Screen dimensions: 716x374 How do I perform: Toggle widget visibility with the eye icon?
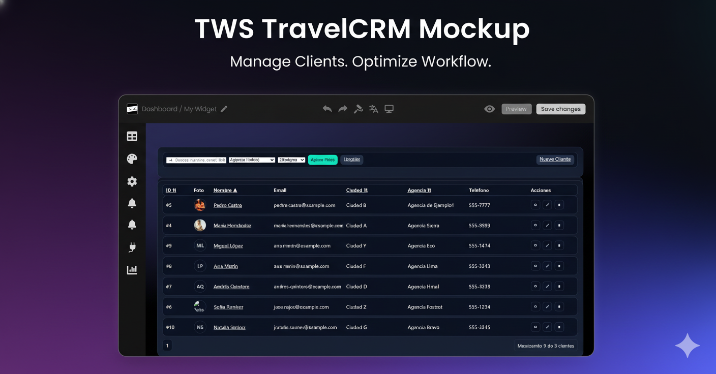[489, 108]
